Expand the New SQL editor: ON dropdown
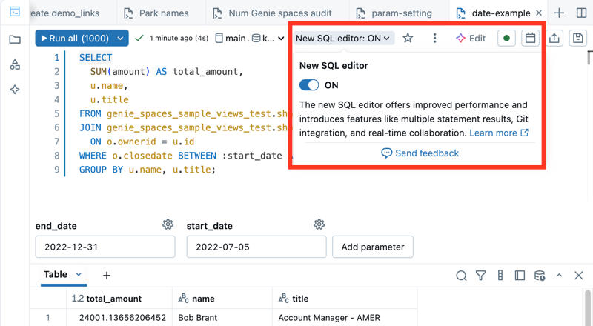This screenshot has width=593, height=326. coord(342,38)
